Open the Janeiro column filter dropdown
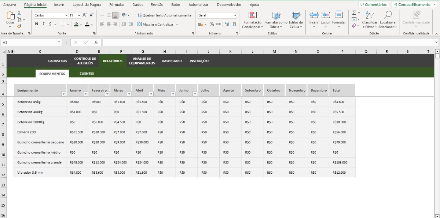The width and height of the screenshot is (440, 218). coord(85,94)
